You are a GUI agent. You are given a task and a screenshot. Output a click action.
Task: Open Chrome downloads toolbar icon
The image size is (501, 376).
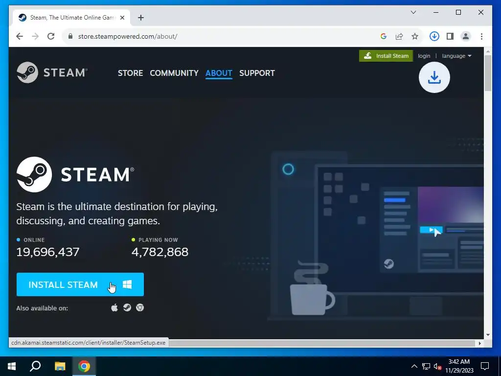tap(434, 36)
